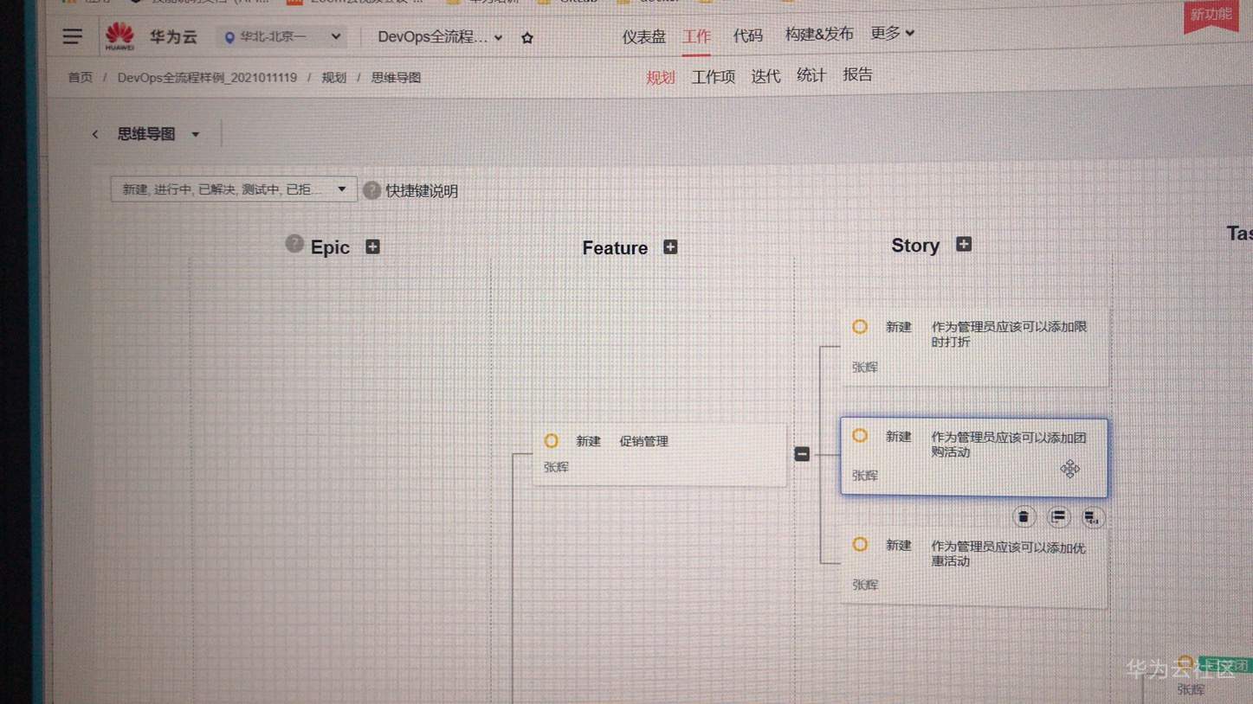Open the 迭代 sub-tab
Image resolution: width=1253 pixels, height=704 pixels.
coord(765,76)
